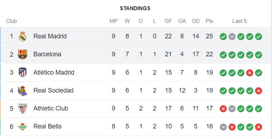
Task: Click the Real Betis club crest
Action: pyautogui.click(x=23, y=127)
